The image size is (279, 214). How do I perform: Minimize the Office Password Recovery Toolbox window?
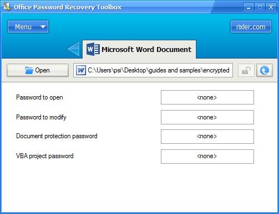click(x=248, y=7)
